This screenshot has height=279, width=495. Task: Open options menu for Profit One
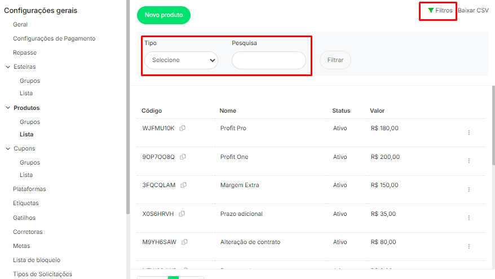click(x=469, y=161)
